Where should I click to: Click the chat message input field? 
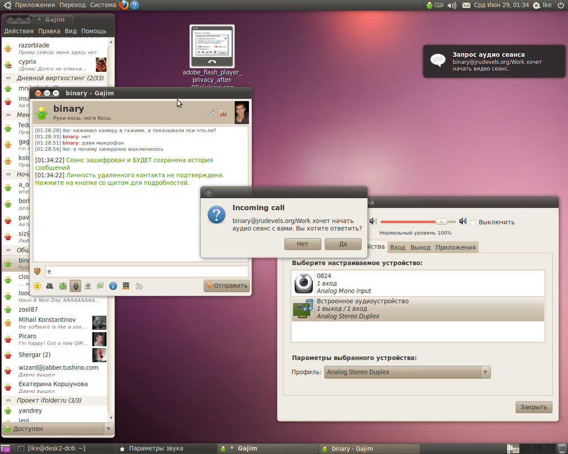(146, 271)
